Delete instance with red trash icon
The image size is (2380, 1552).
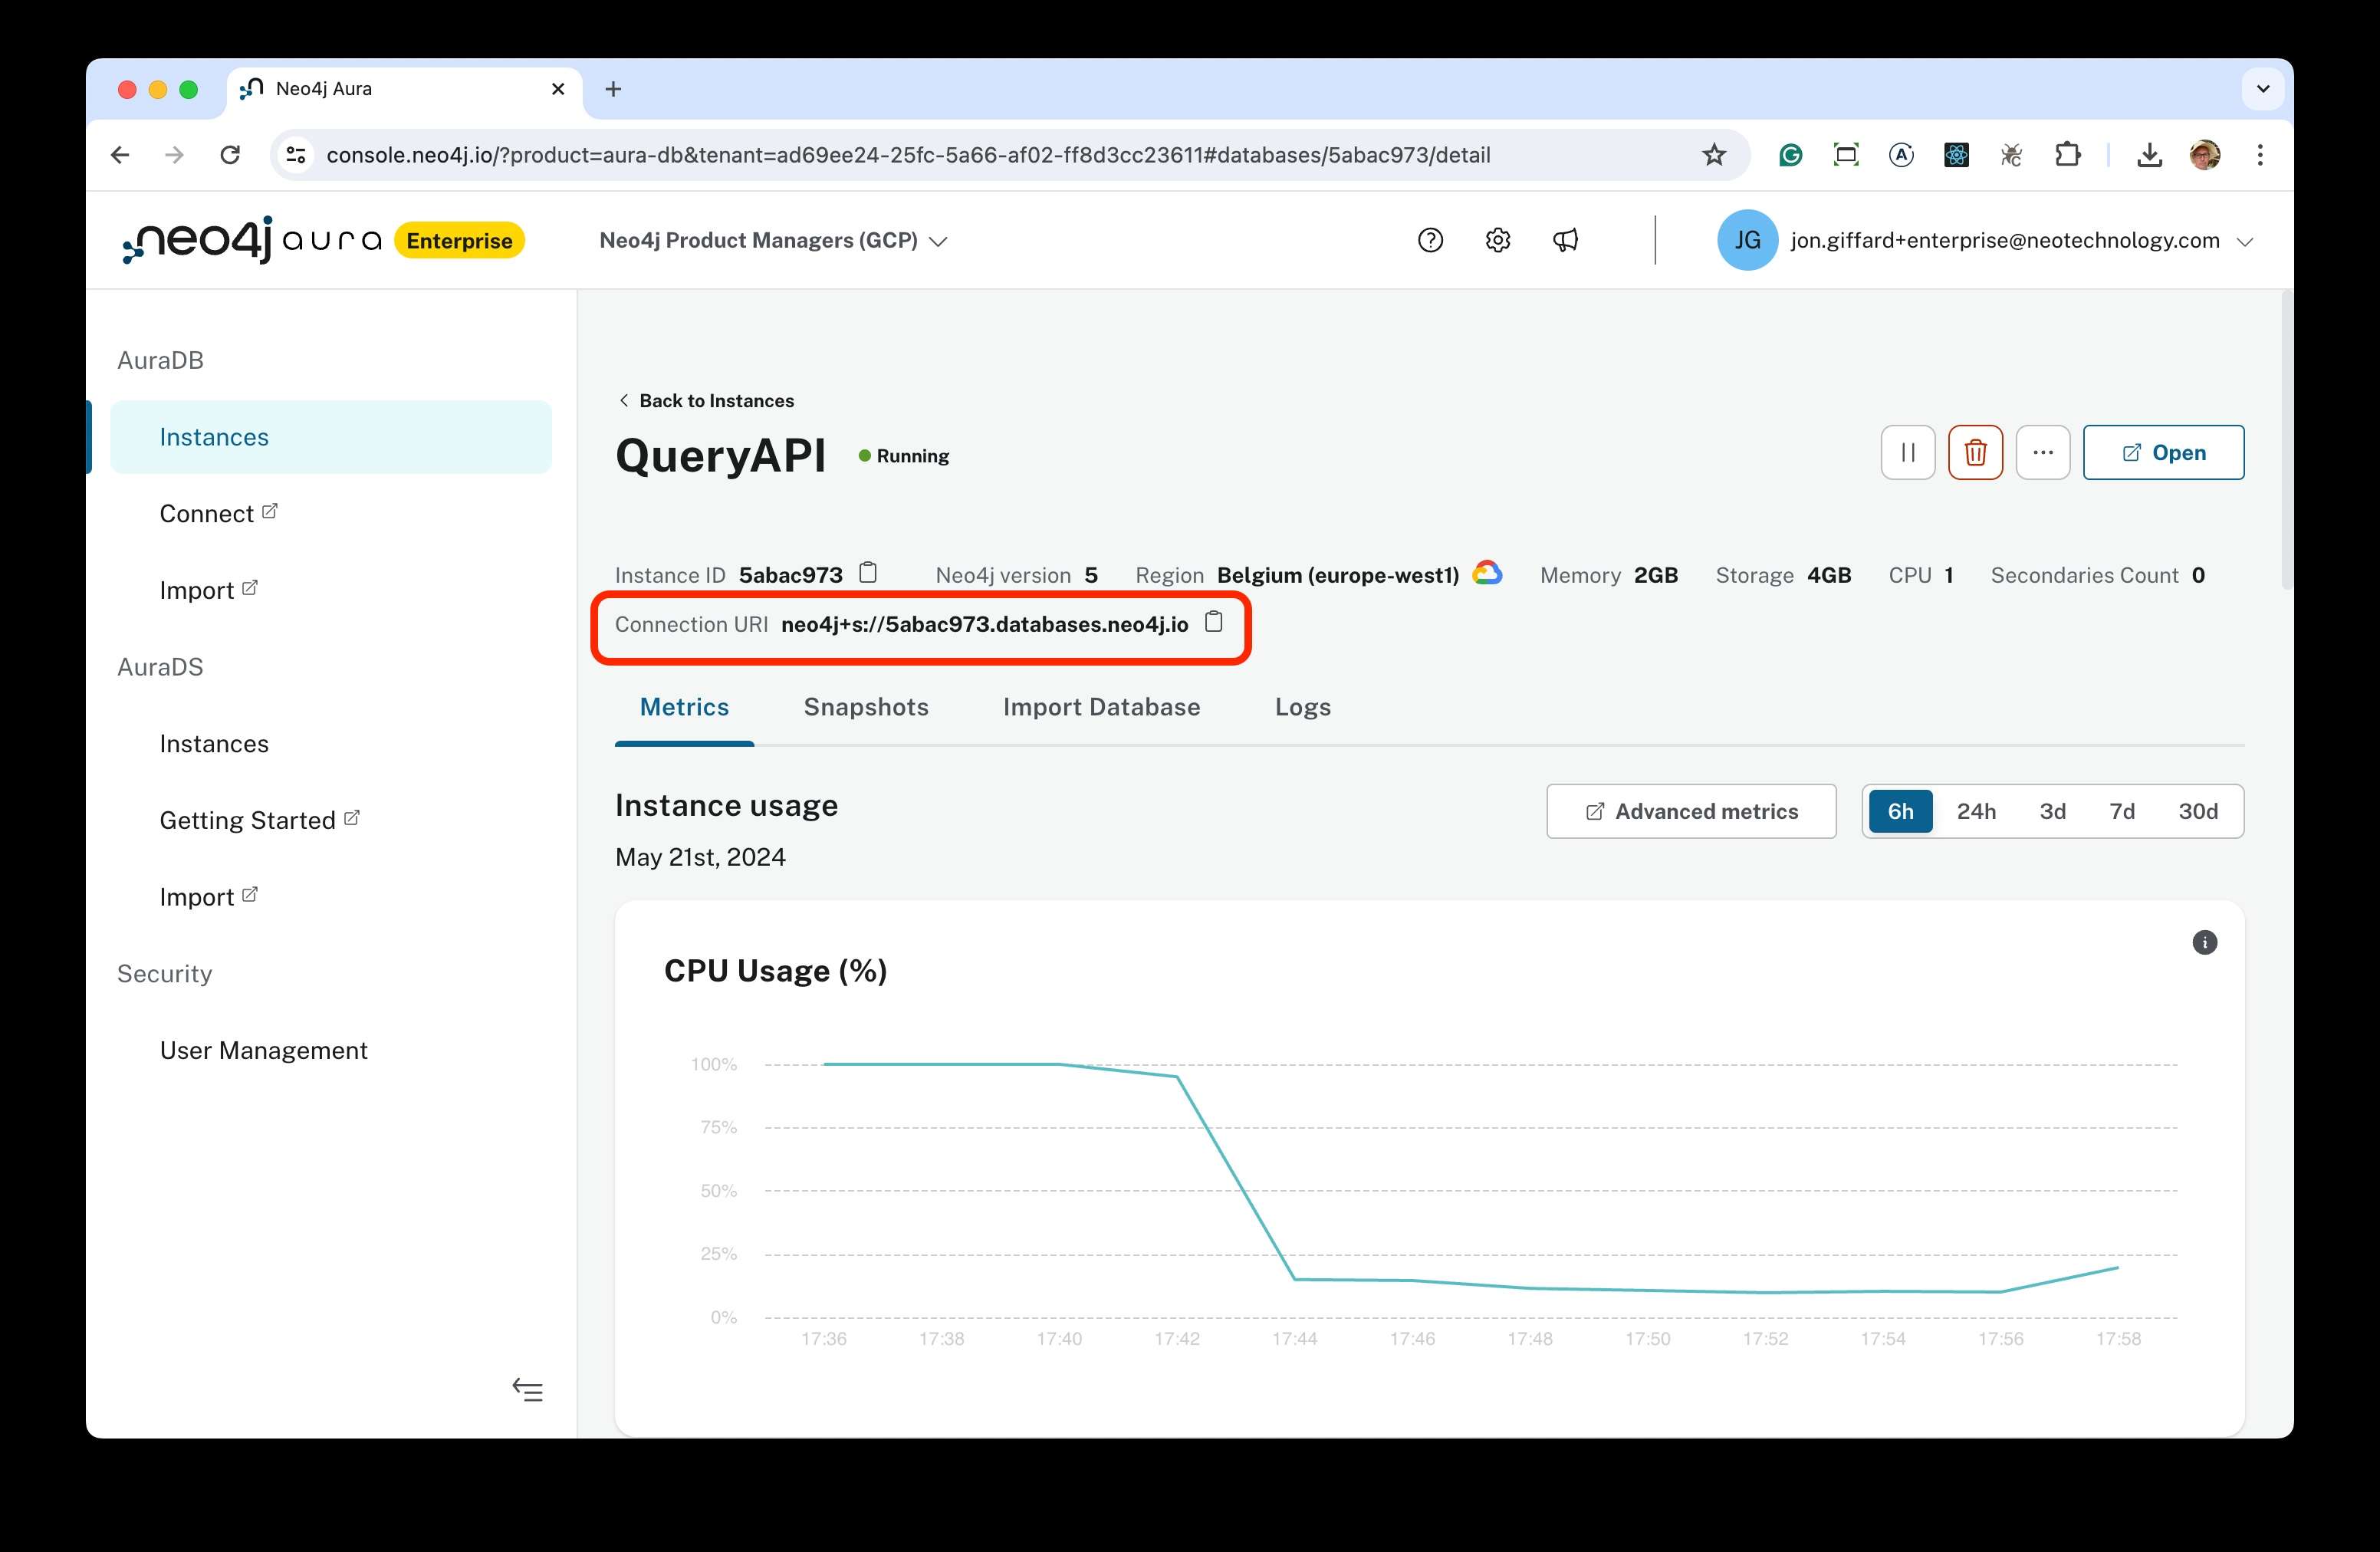[1975, 453]
